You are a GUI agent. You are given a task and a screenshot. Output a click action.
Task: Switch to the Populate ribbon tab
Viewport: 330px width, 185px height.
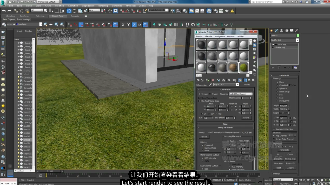tap(75, 16)
